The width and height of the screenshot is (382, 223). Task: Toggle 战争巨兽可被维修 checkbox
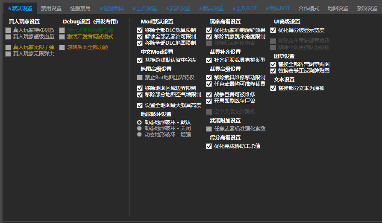pyautogui.click(x=209, y=95)
